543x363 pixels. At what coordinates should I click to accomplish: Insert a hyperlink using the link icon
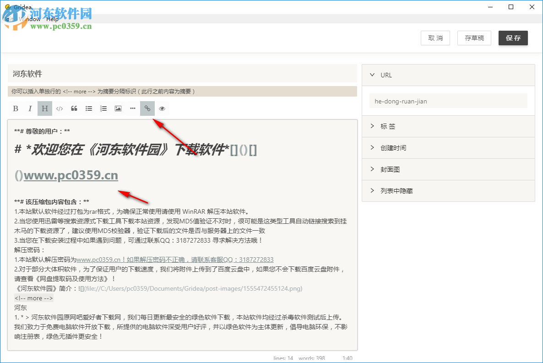coord(147,108)
